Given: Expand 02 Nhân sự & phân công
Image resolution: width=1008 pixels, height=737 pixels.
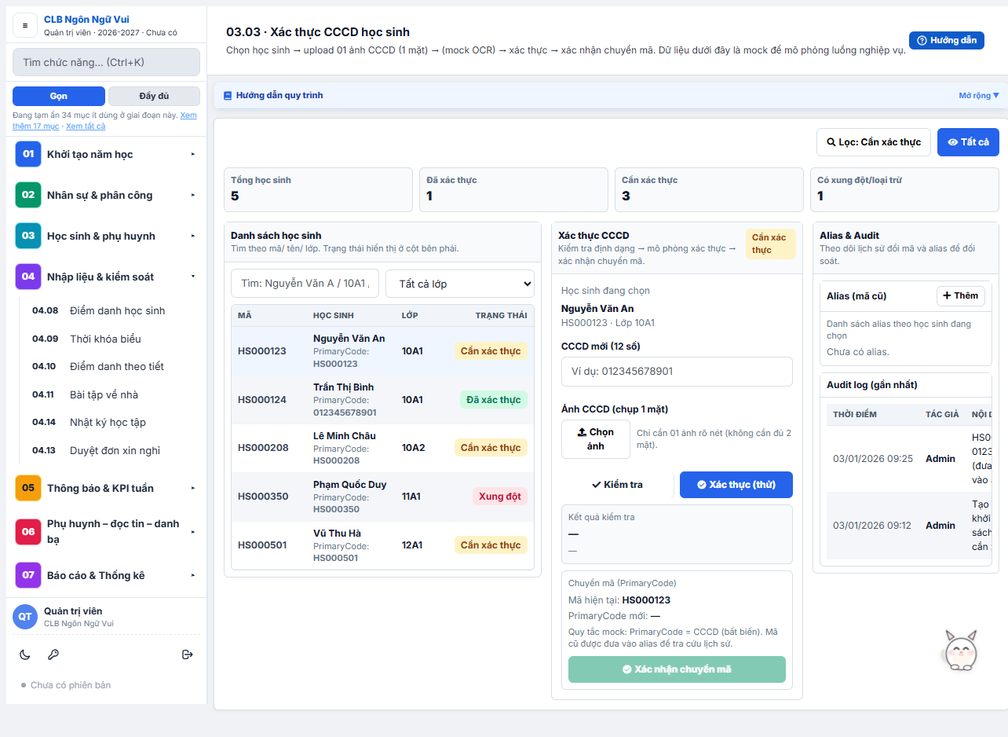Looking at the screenshot, I should [106, 195].
